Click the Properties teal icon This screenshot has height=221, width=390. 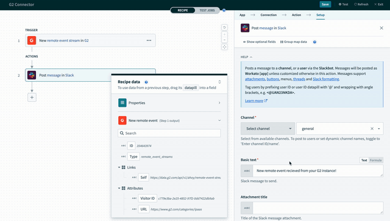tap(122, 103)
